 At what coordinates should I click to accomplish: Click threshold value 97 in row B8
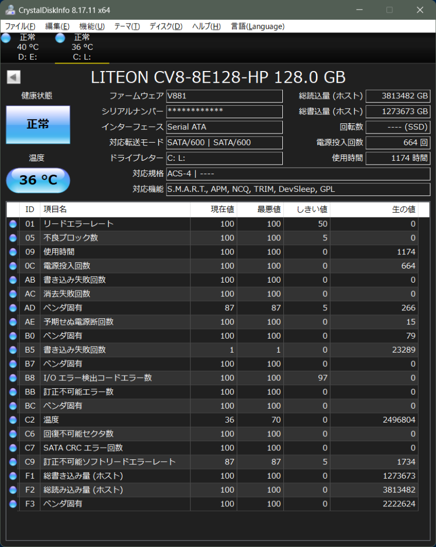coord(322,378)
